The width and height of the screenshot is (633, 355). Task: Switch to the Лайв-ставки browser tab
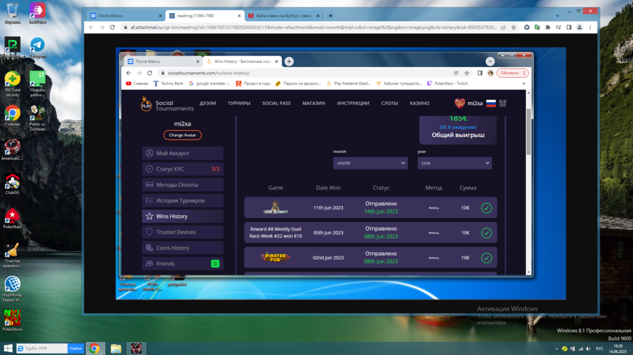click(x=283, y=16)
